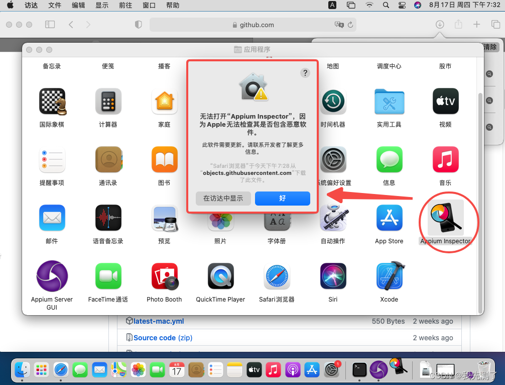Open the Apple menu
Screen dimensions: 505x385
10,6
